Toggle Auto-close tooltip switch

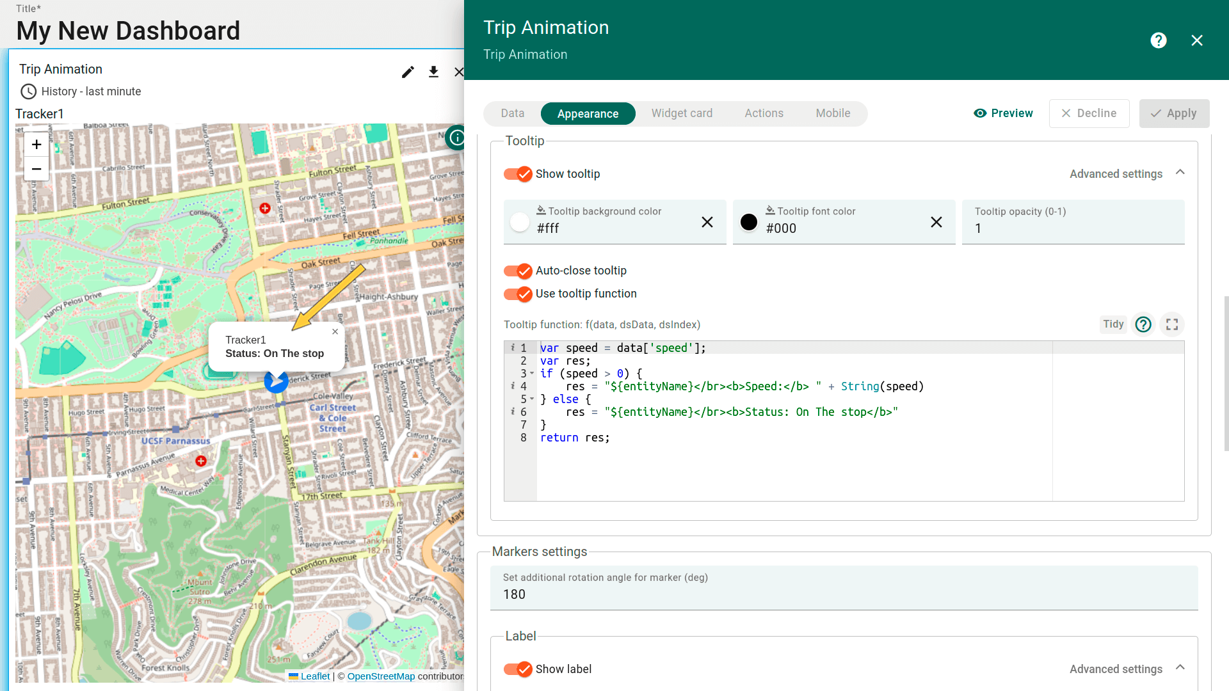[x=518, y=271]
